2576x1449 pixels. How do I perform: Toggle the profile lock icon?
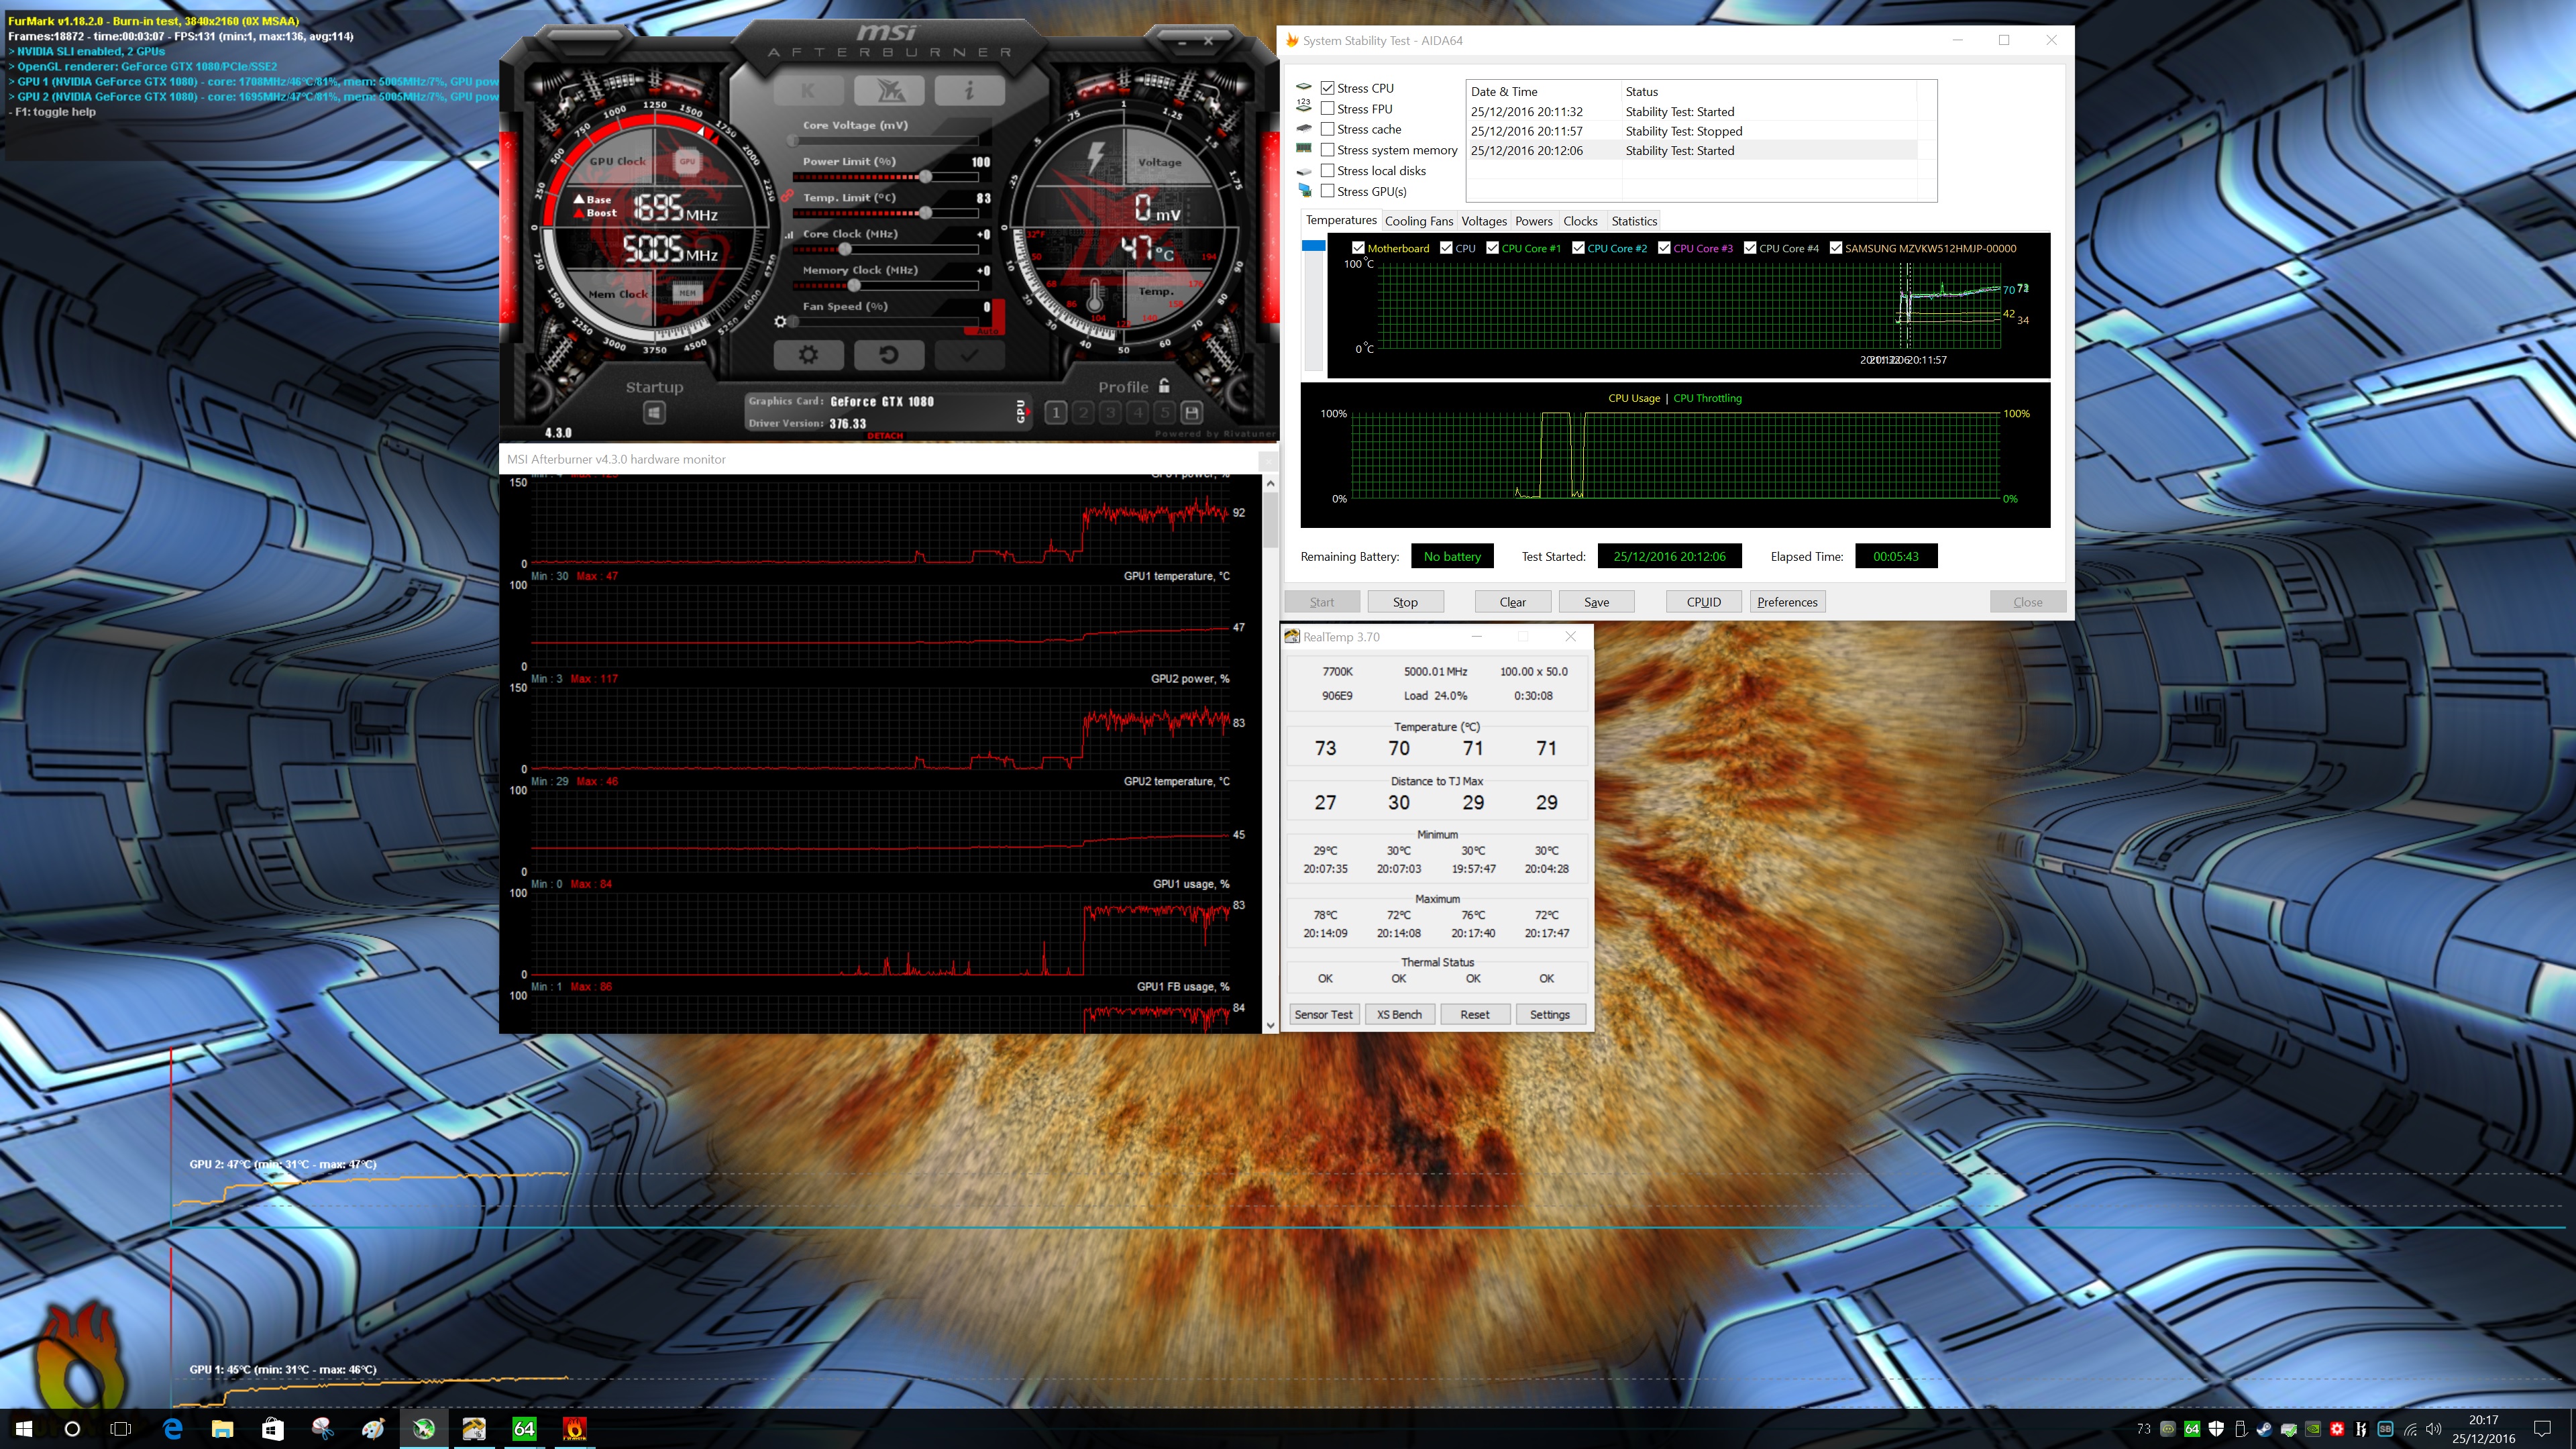1164,386
